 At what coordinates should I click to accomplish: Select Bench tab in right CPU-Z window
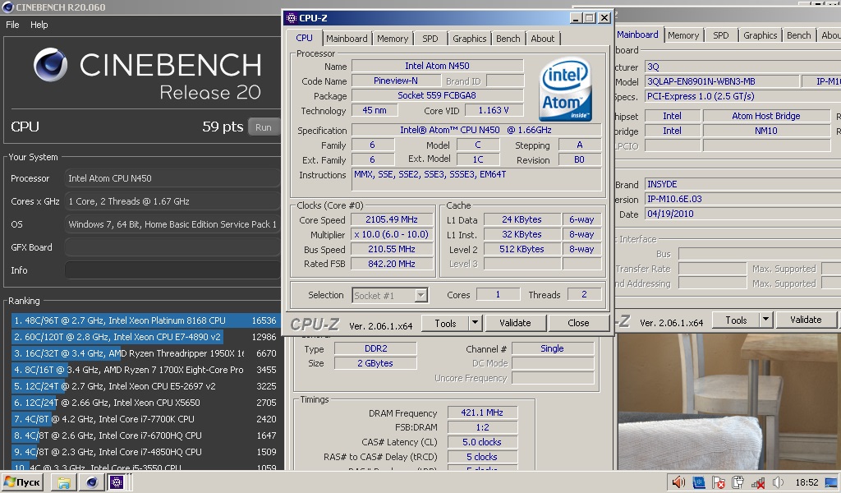click(x=798, y=35)
